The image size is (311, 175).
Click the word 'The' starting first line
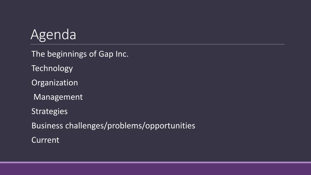(38, 54)
